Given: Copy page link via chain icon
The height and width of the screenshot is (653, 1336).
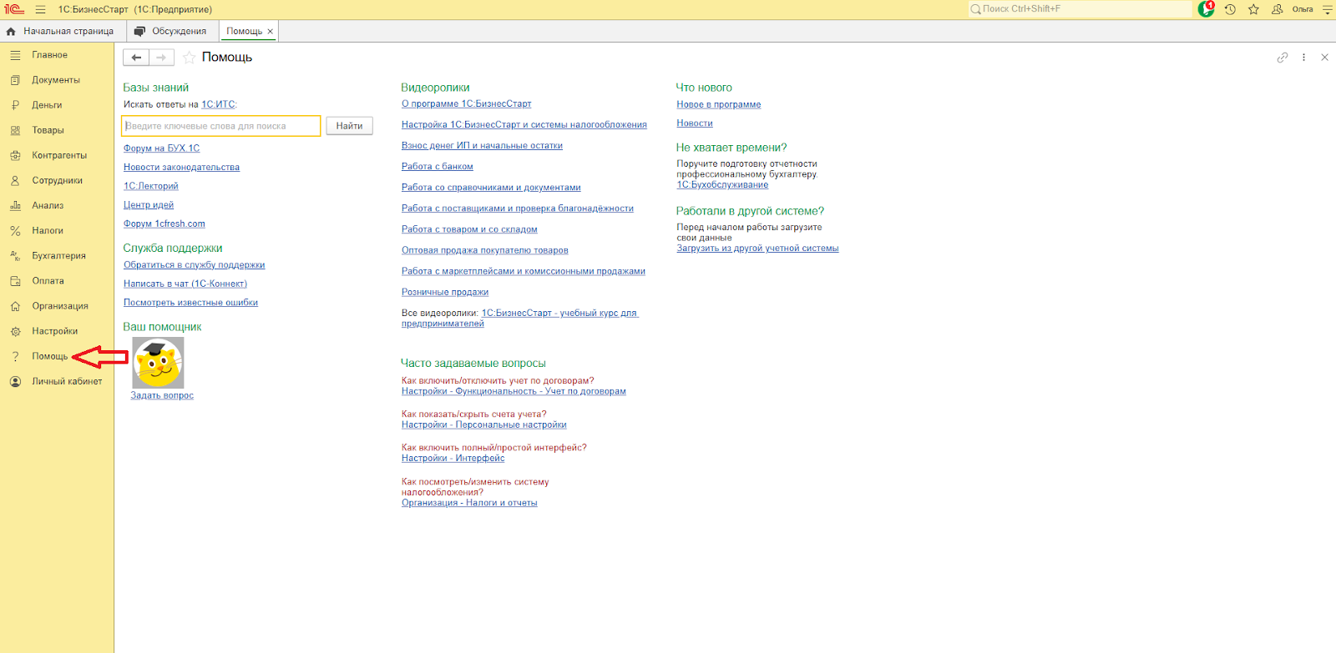Looking at the screenshot, I should click(x=1283, y=58).
